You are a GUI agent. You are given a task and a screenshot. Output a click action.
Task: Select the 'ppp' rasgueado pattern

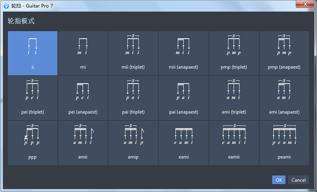(x=33, y=143)
